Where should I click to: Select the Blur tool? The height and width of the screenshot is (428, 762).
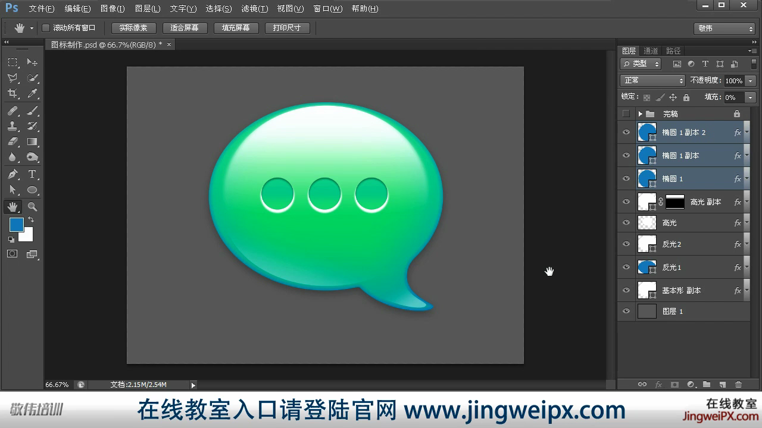click(x=13, y=157)
